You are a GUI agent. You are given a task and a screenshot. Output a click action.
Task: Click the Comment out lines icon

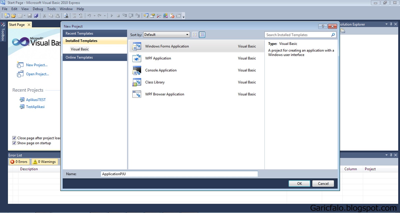(x=74, y=16)
